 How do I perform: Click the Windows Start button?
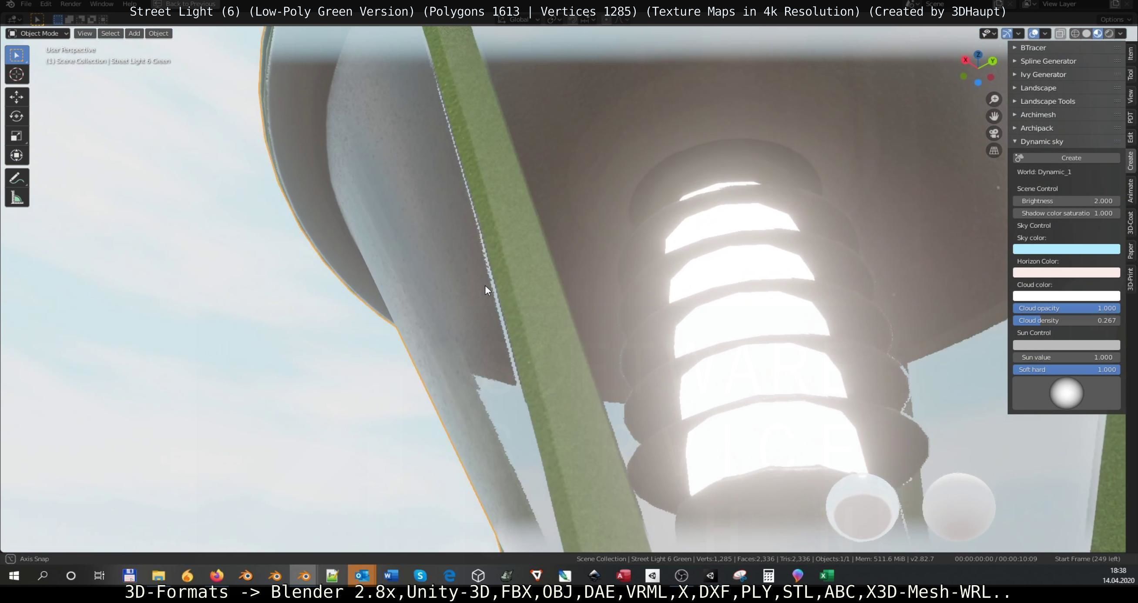coord(13,575)
